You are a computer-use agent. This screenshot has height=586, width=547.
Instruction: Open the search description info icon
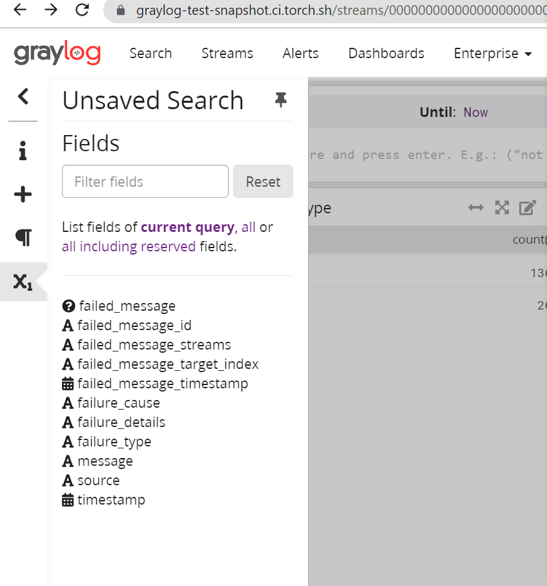[23, 151]
